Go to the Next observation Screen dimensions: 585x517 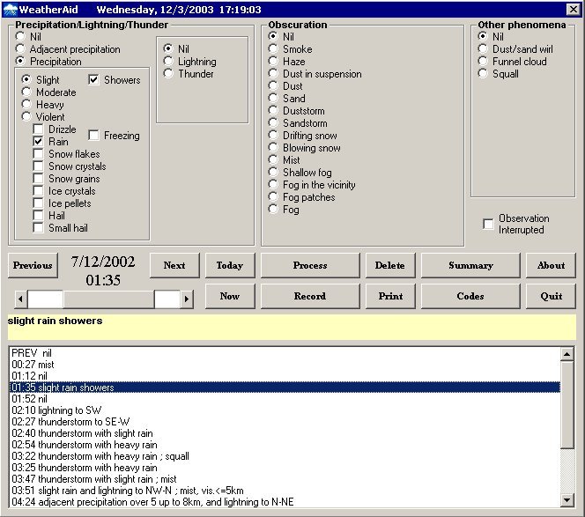pos(174,265)
